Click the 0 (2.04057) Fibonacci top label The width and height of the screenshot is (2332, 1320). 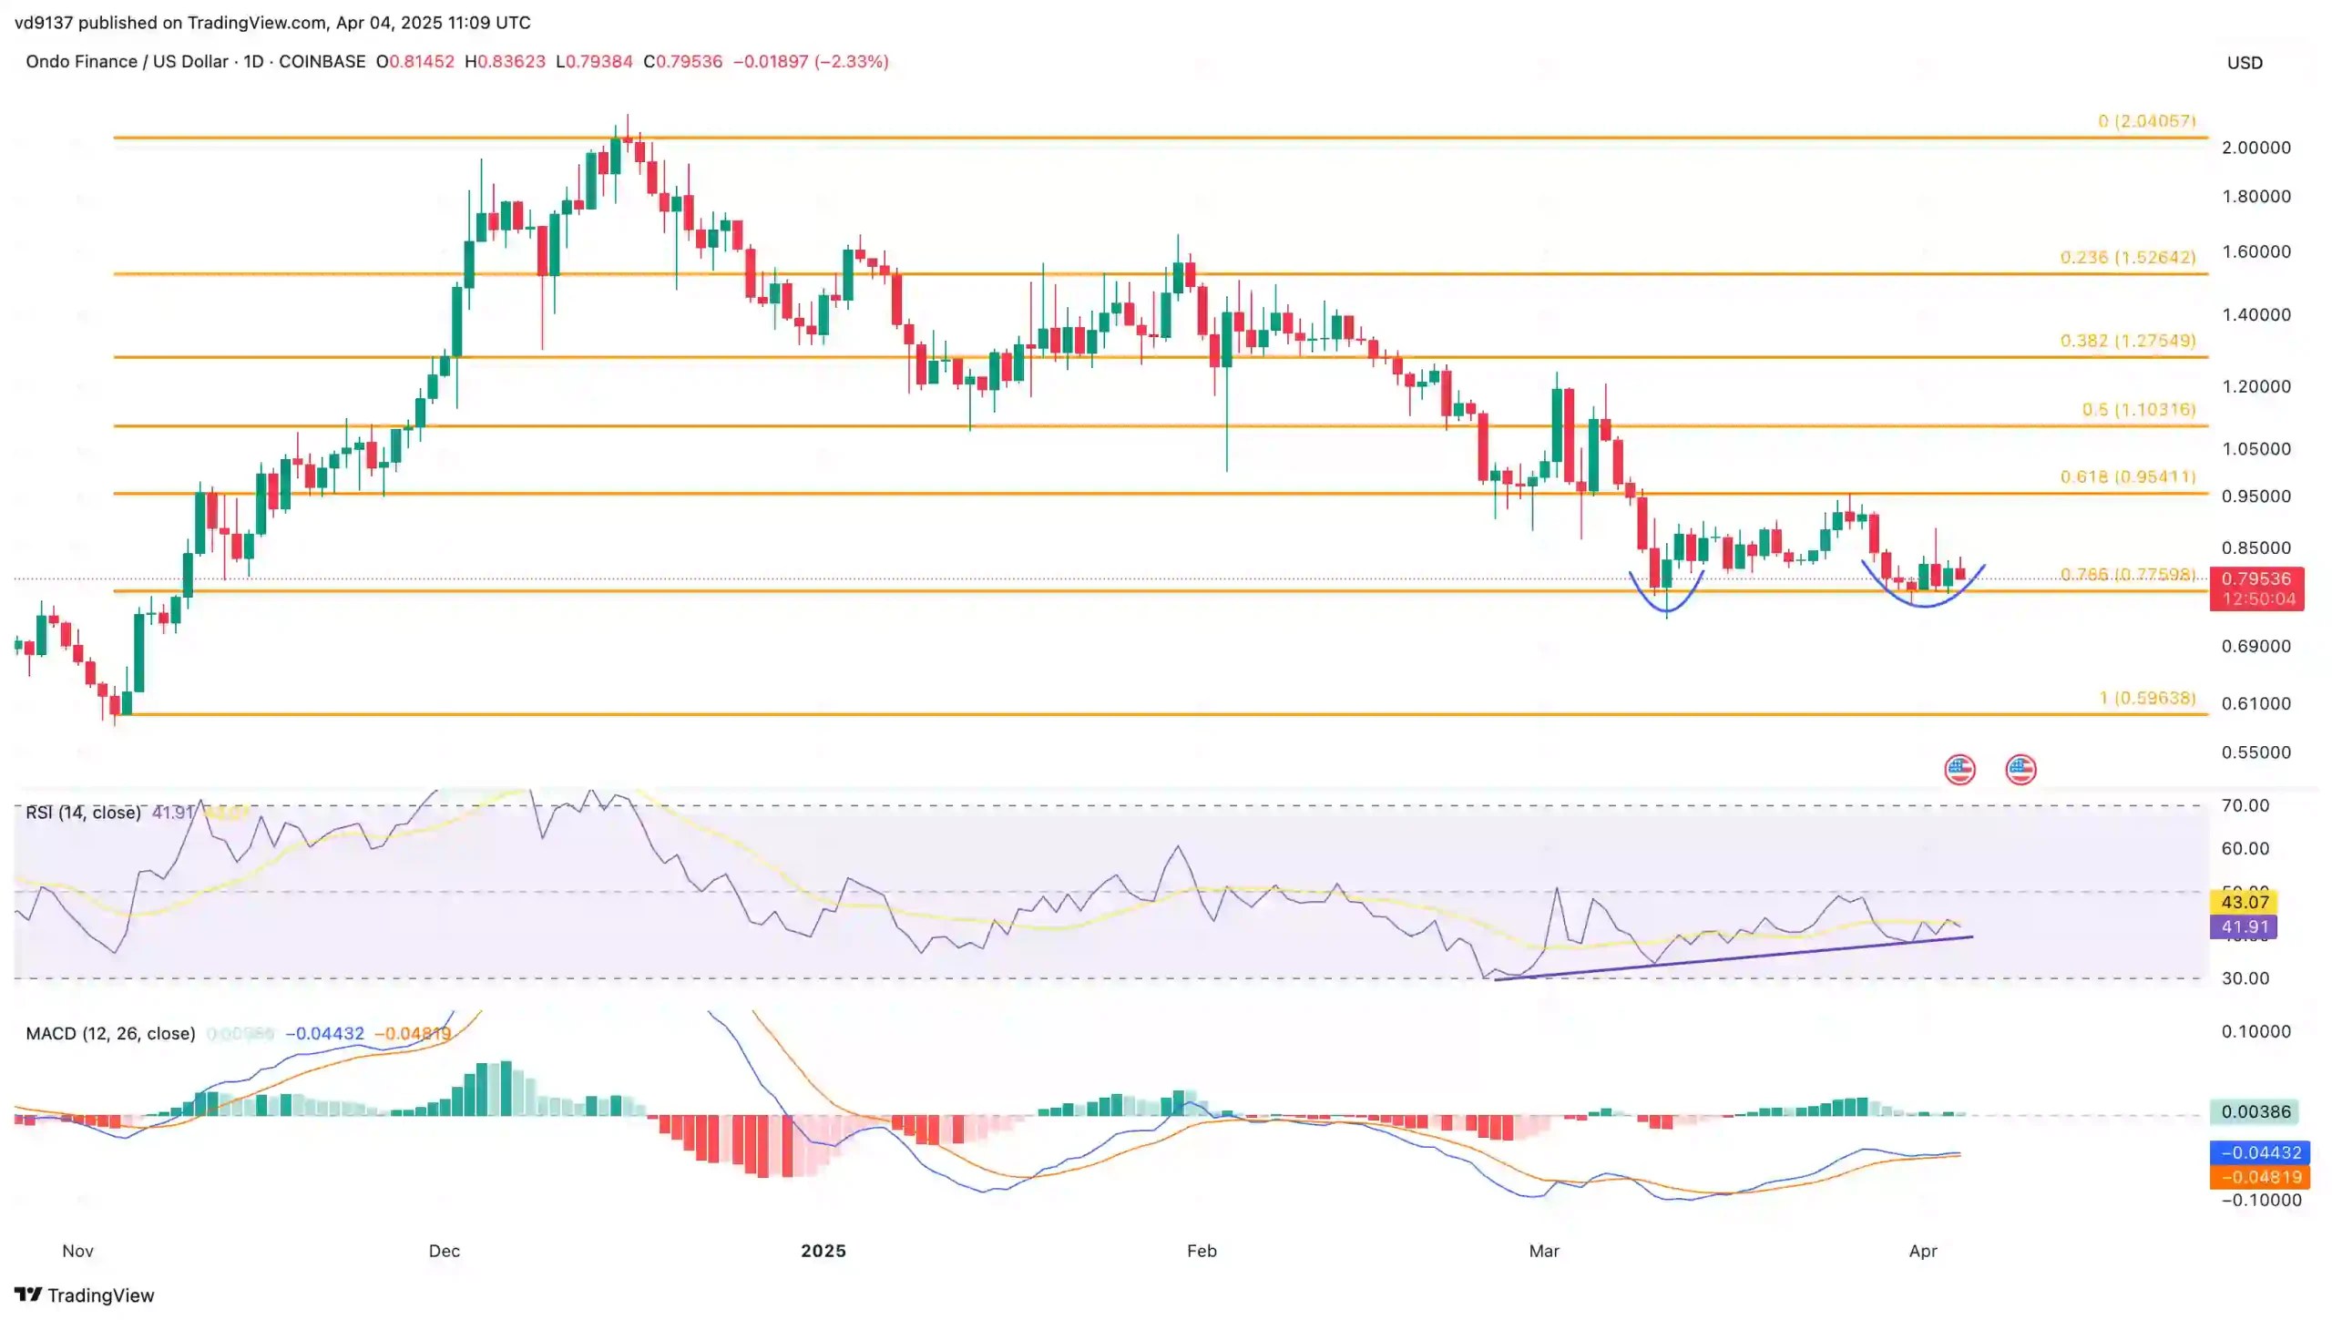2146,121
